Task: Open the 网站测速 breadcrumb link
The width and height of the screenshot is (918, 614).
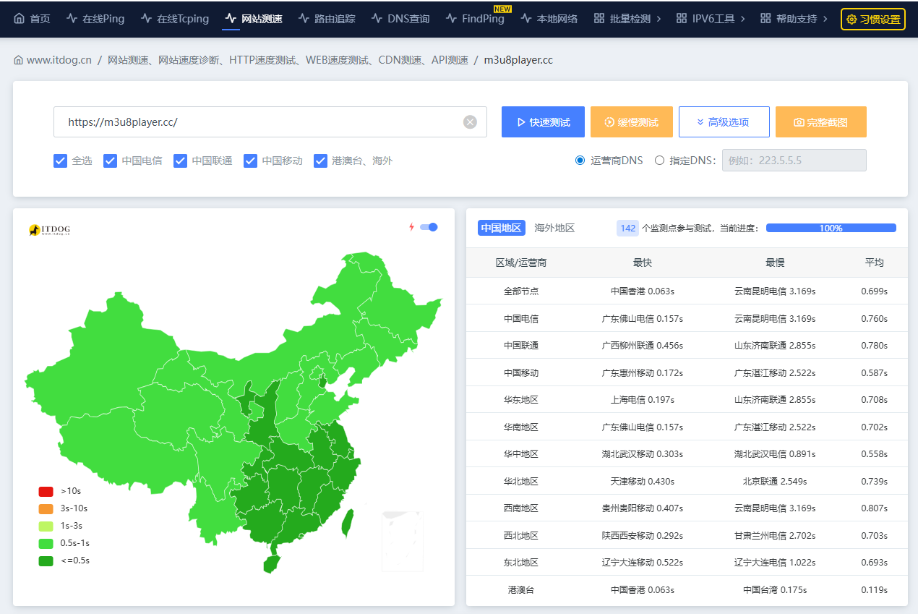Action: coord(288,60)
